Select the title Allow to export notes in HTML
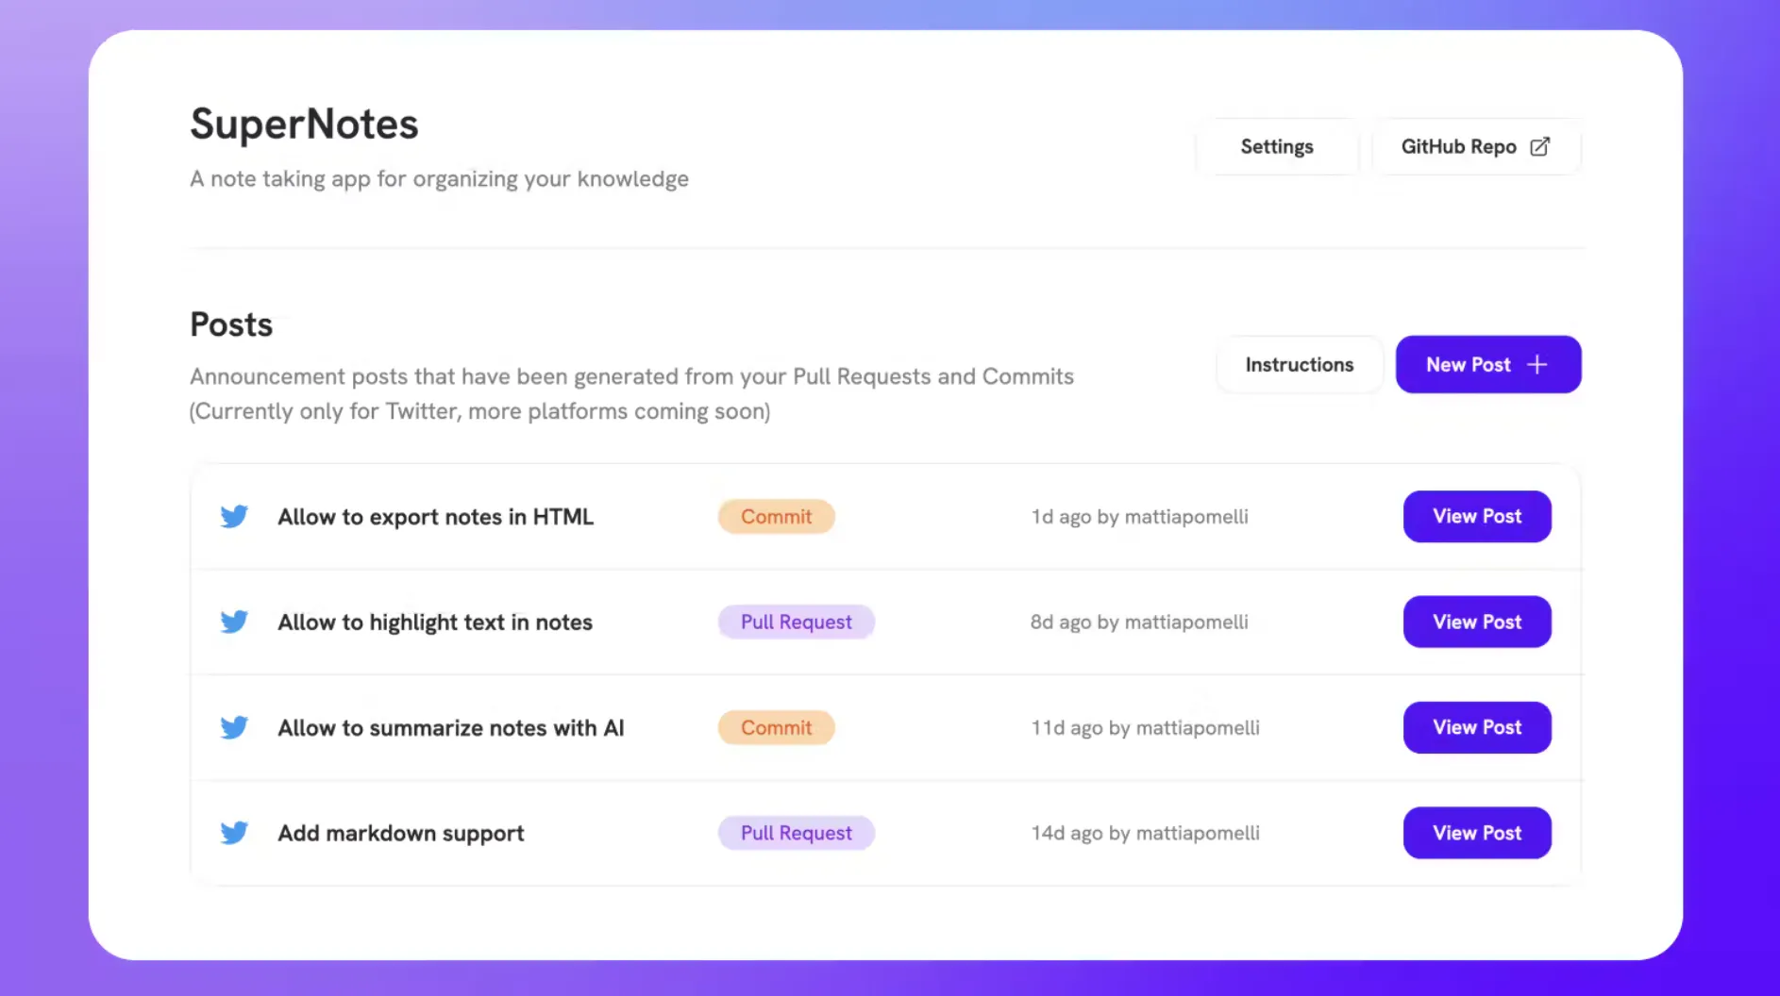Viewport: 1780px width, 996px height. click(x=435, y=517)
